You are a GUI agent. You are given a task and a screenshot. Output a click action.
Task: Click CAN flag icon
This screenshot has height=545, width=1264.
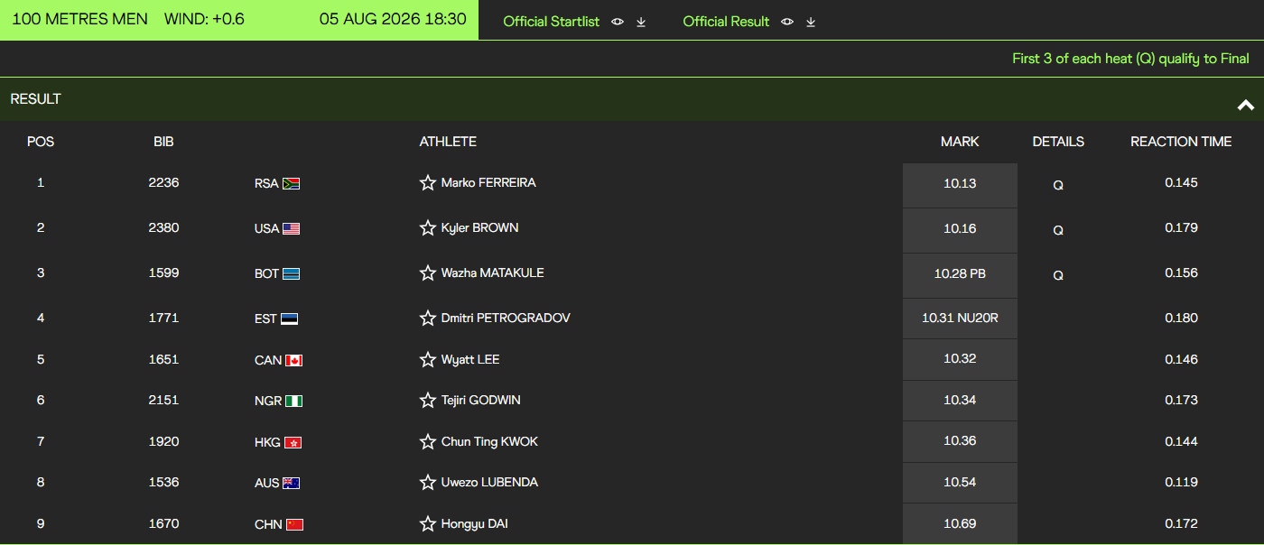pos(293,361)
